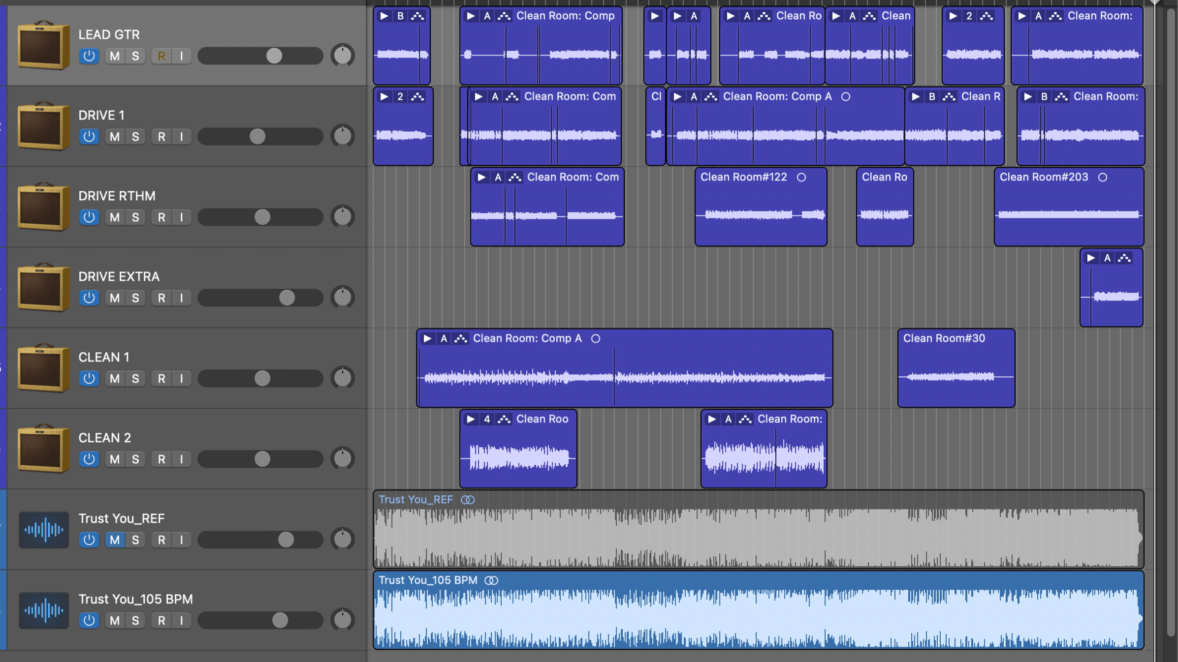Toggle power on Trust You_105 BPM track
This screenshot has height=662, width=1178.
(89, 620)
